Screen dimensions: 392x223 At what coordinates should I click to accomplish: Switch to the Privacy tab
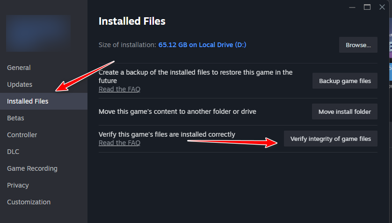[18, 185]
